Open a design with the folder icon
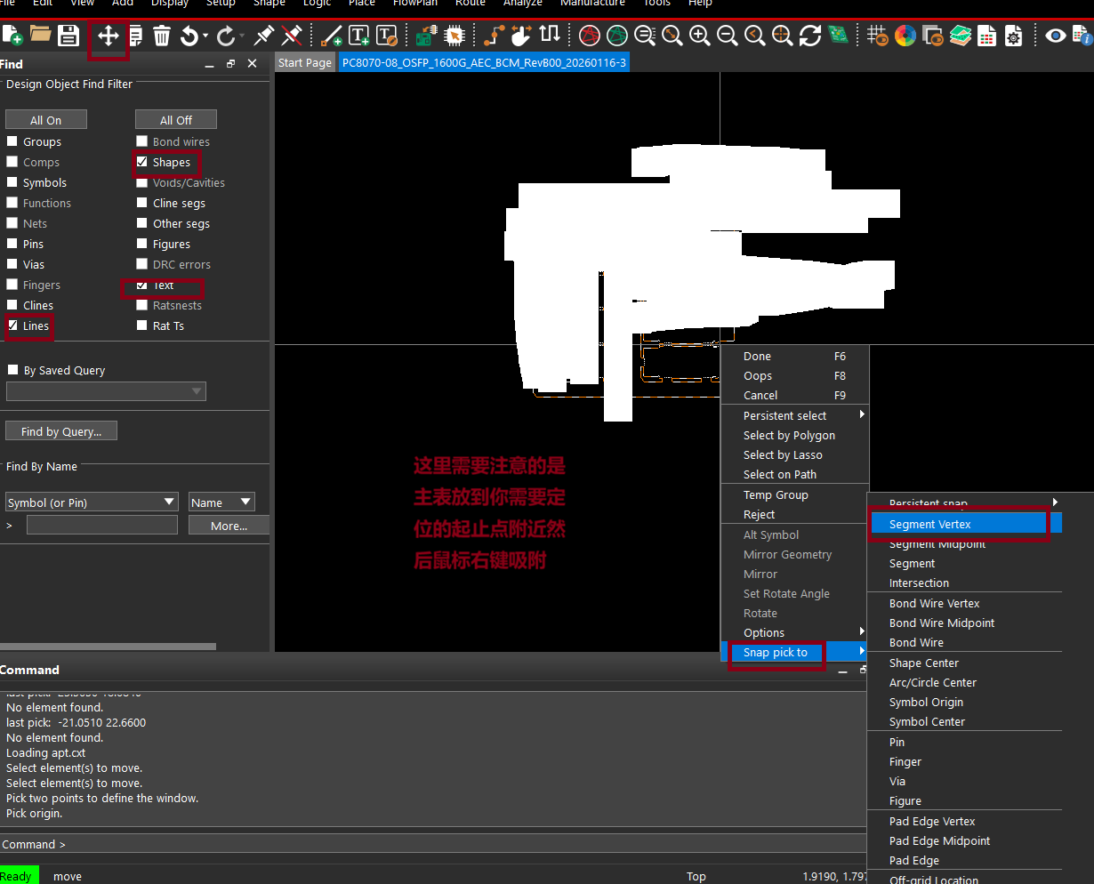This screenshot has width=1094, height=884. [40, 36]
